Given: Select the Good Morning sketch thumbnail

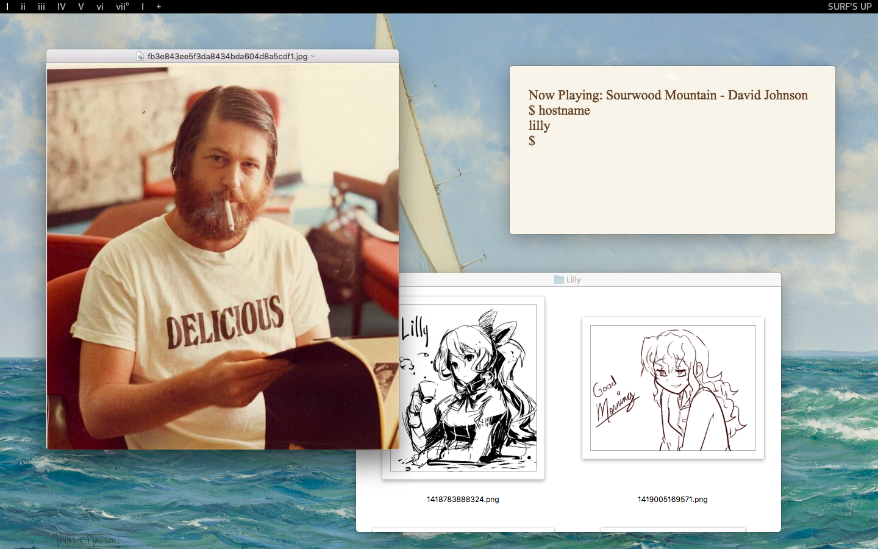Looking at the screenshot, I should click(673, 388).
